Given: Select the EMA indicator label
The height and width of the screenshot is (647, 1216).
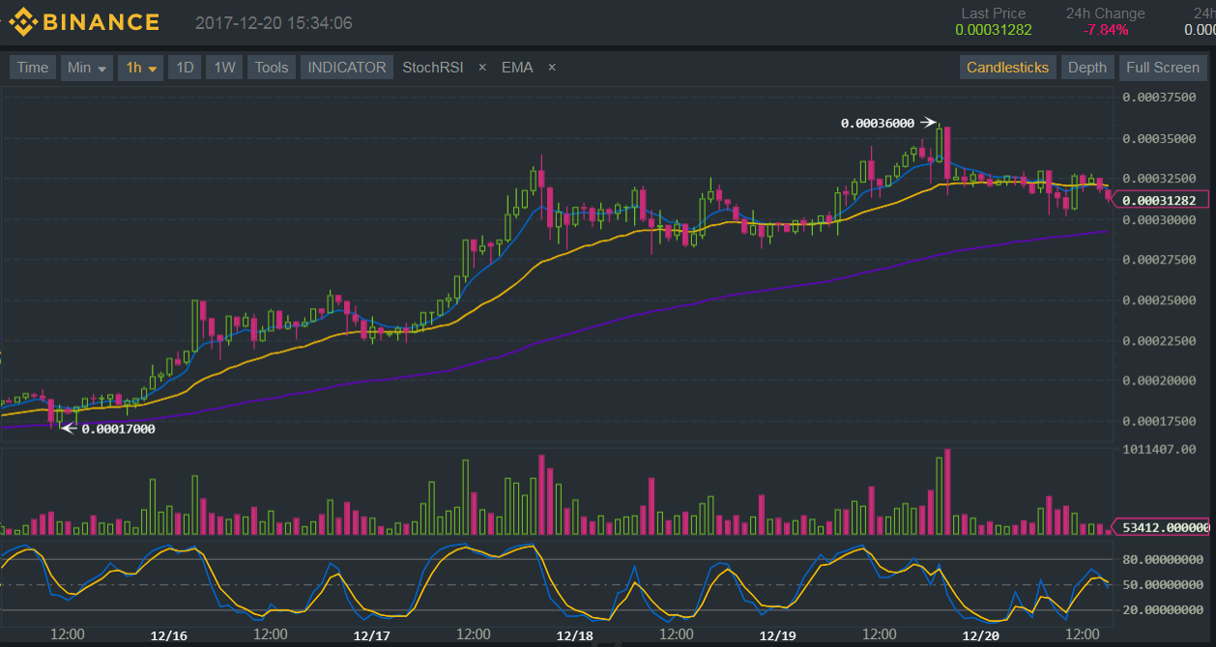Looking at the screenshot, I should [x=517, y=68].
